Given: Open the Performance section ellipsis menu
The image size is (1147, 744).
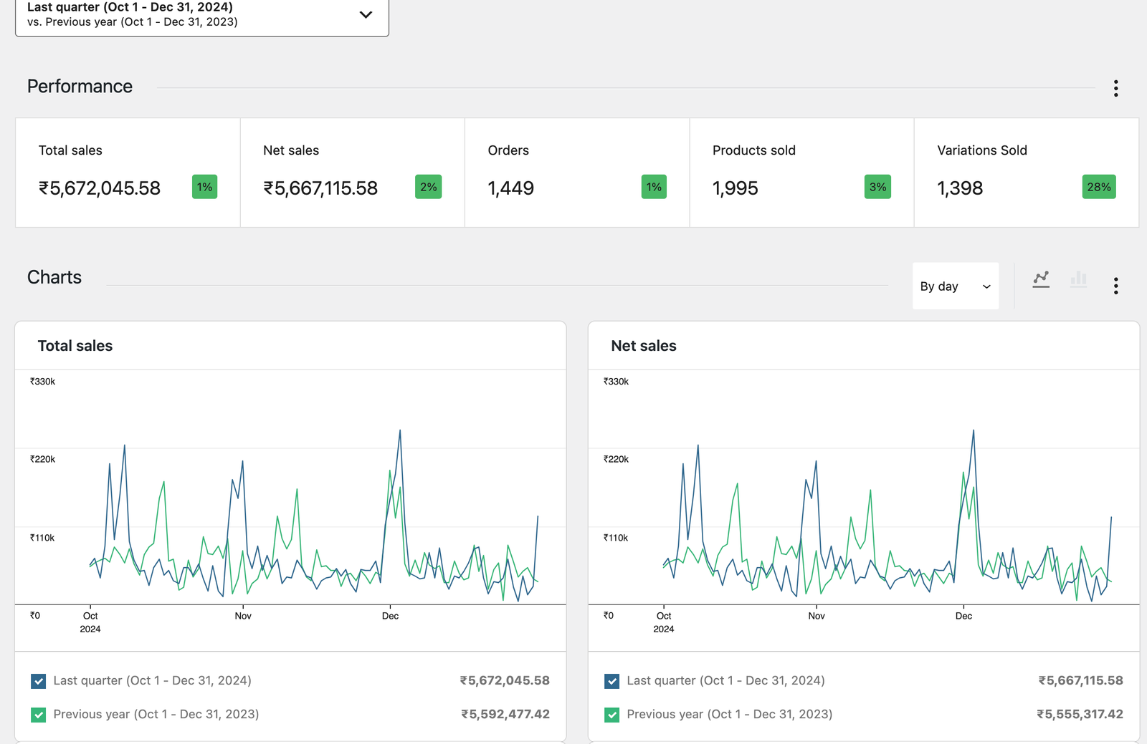Looking at the screenshot, I should [x=1115, y=88].
